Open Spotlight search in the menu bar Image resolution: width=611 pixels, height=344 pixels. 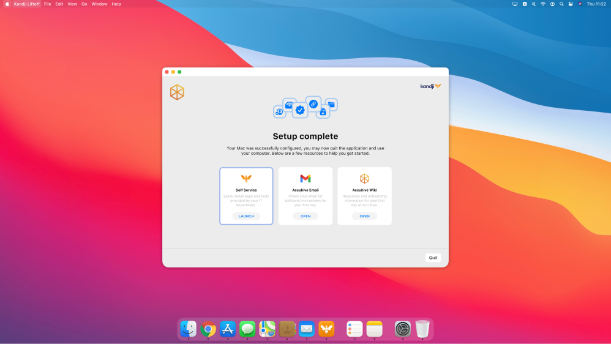tap(561, 4)
